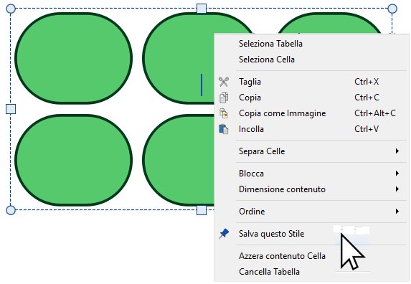411x284 pixels.
Task: Expand the Blocca submenu arrow
Action: (x=397, y=173)
